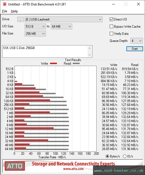
Task: Select the IO/s radio button
Action: point(124,156)
